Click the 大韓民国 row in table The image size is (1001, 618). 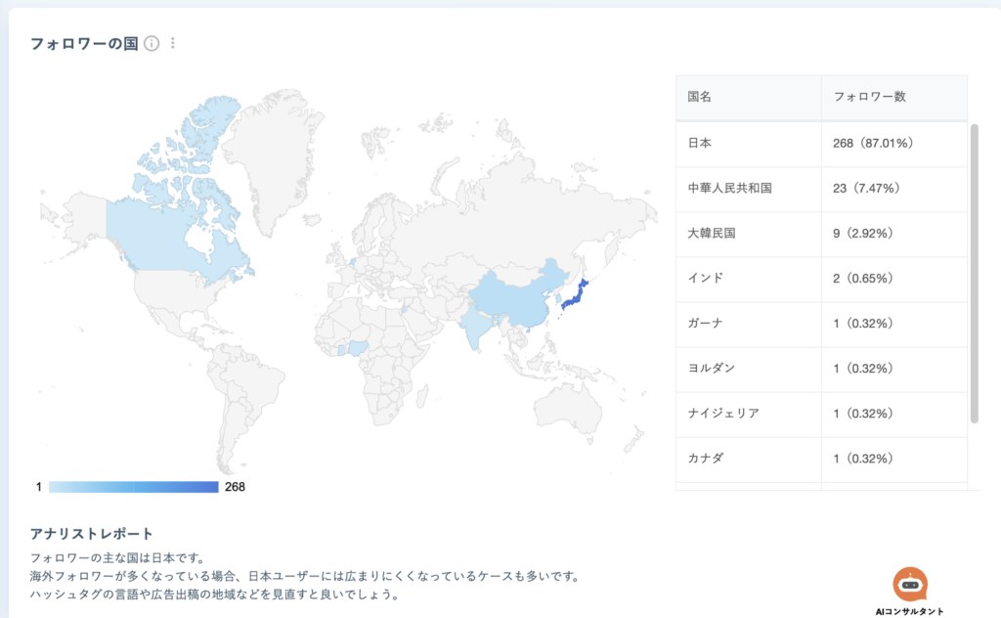[x=821, y=234]
